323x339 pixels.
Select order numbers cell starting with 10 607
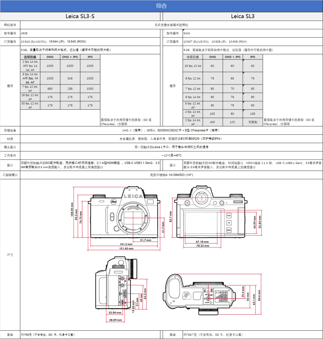tap(253, 42)
